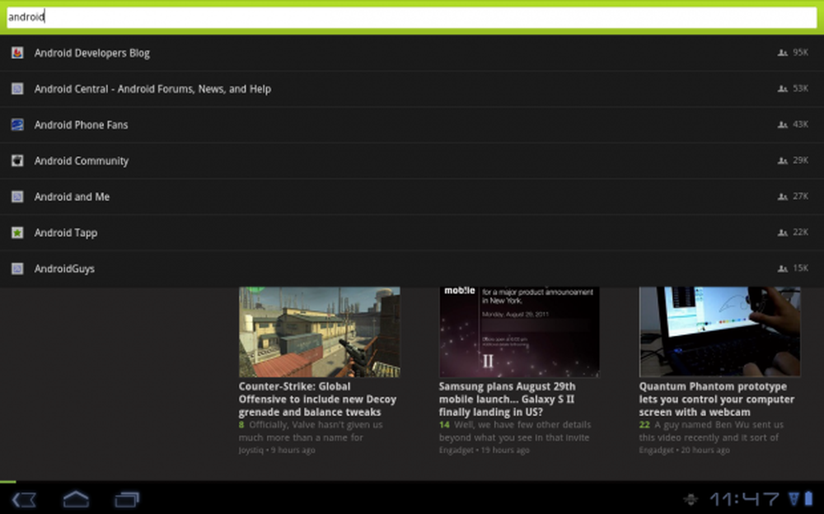Click the Engadget 19 hours ago source line
Image resolution: width=824 pixels, height=514 pixels.
pos(484,451)
